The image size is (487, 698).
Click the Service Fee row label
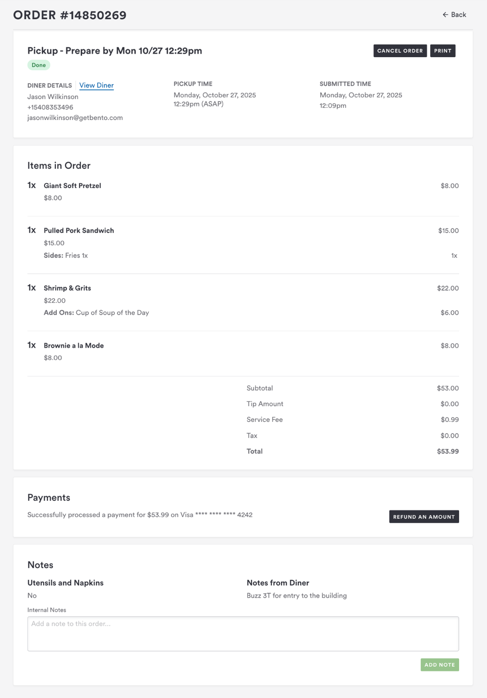click(264, 420)
